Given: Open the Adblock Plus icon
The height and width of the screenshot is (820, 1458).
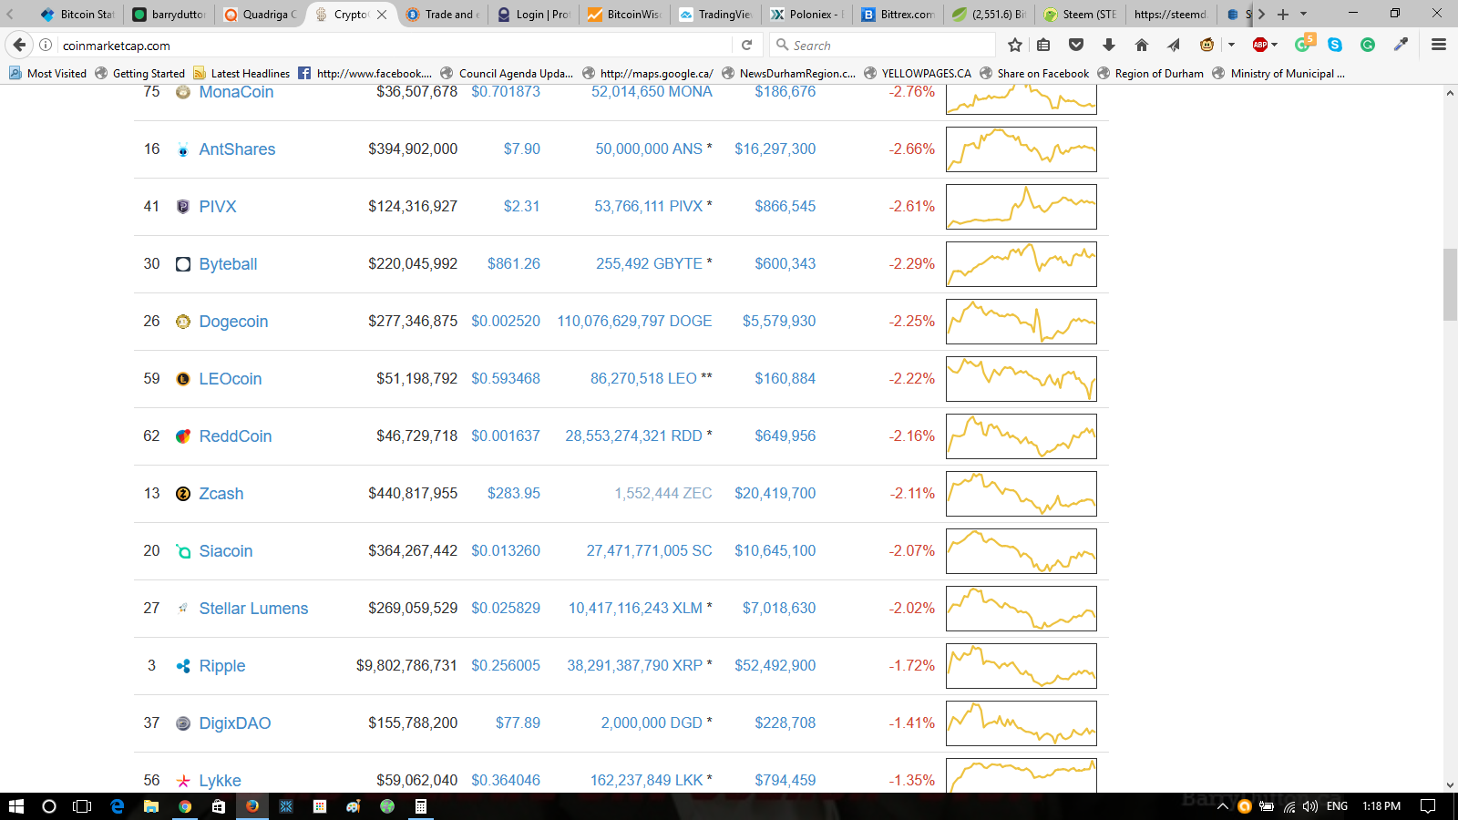Looking at the screenshot, I should [1260, 45].
